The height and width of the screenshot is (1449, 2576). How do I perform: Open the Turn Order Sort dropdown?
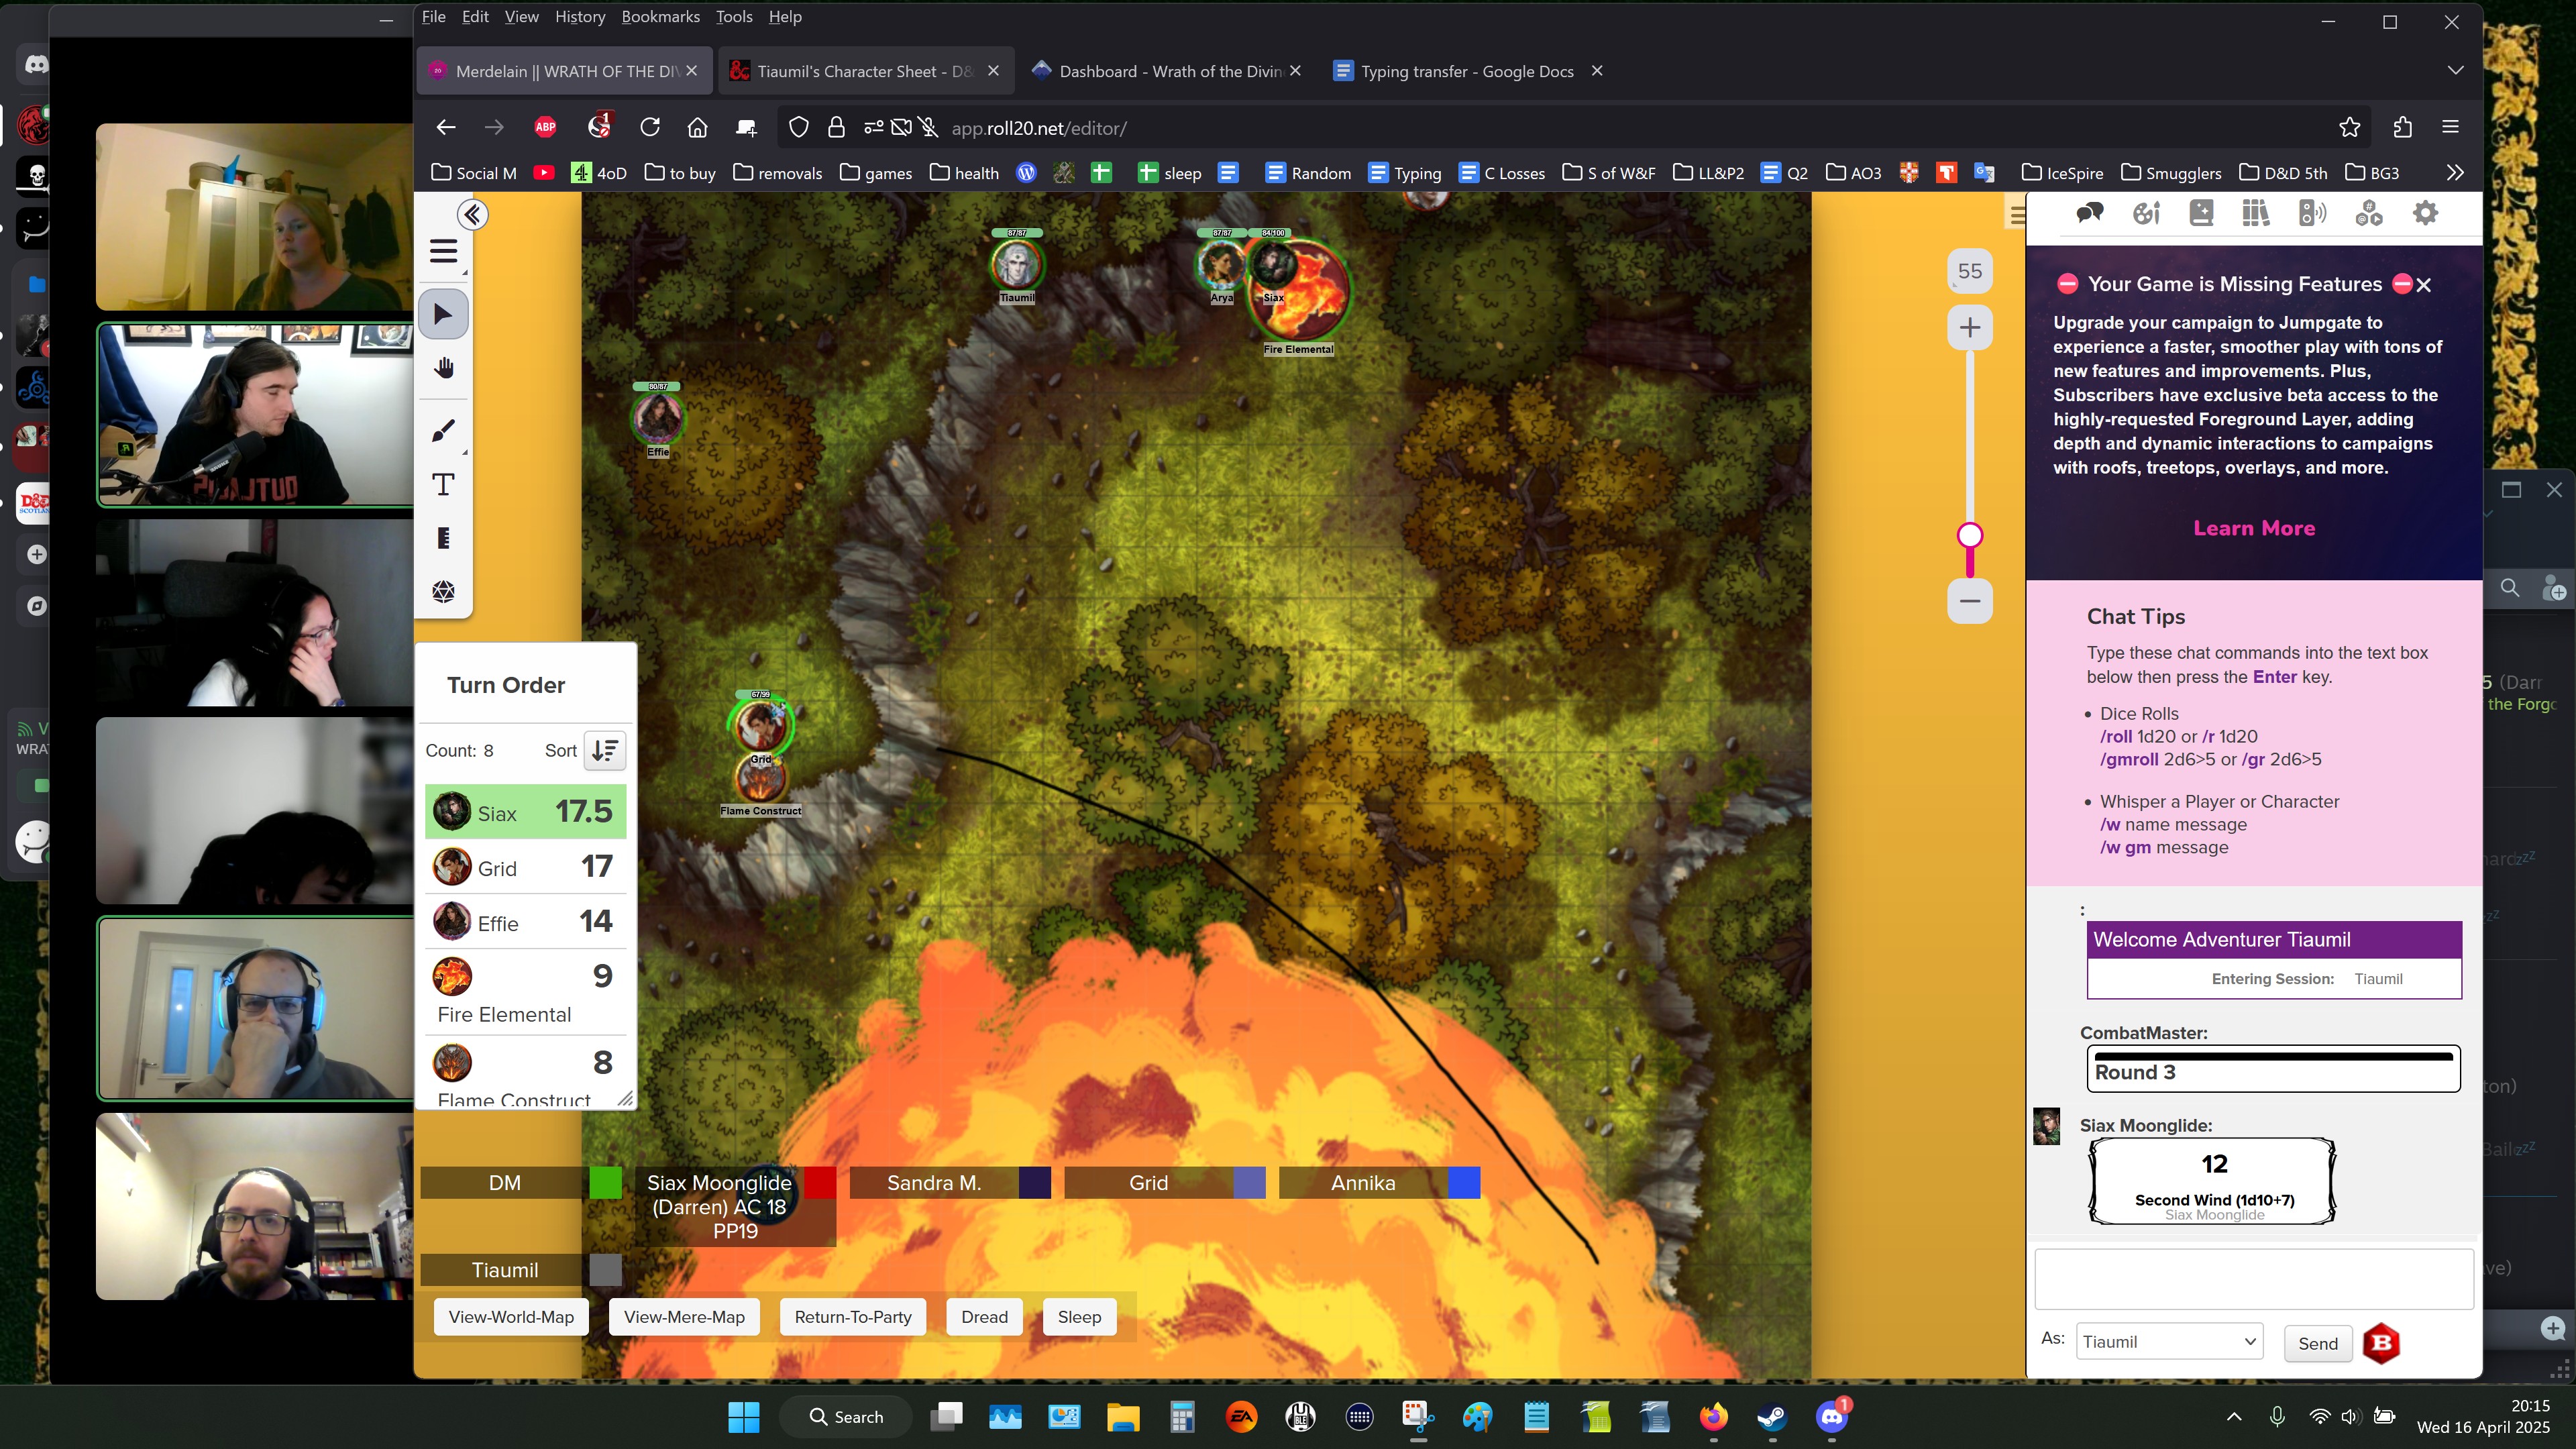604,751
